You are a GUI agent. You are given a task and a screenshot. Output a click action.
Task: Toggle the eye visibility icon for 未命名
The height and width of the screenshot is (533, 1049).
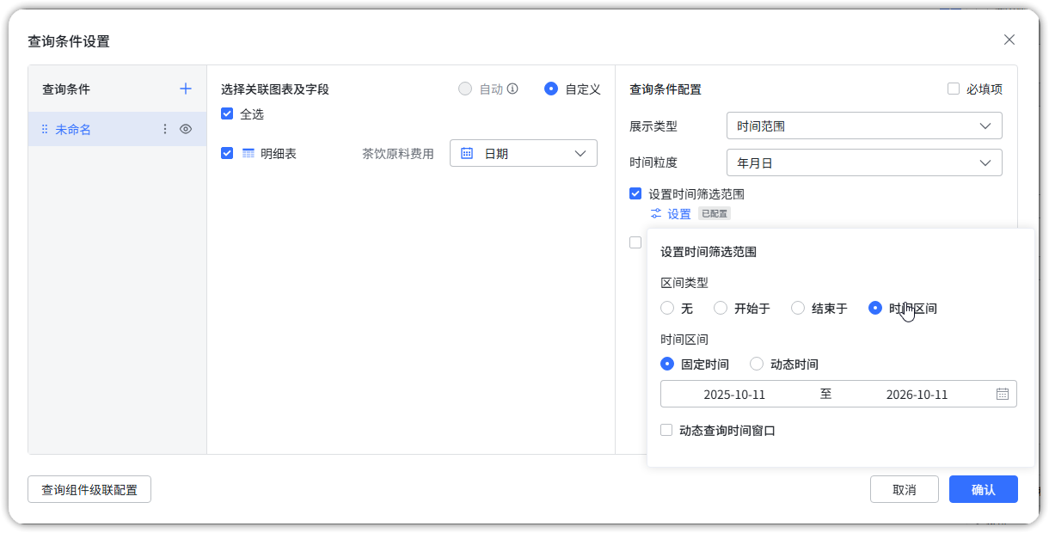pos(186,129)
